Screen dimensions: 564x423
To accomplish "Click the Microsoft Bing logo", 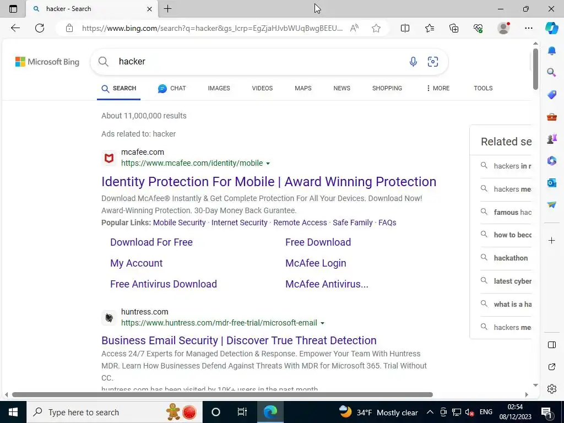I will pyautogui.click(x=47, y=62).
